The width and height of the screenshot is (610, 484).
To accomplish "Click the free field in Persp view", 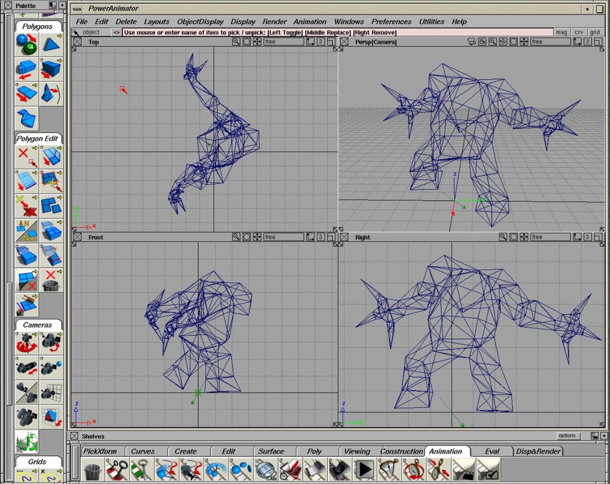I will (550, 42).
